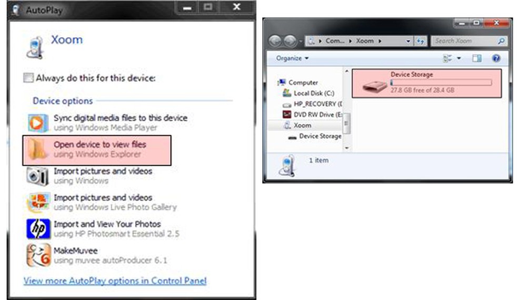518x300 pixels.
Task: Click the address bar location icon
Action: (x=311, y=41)
